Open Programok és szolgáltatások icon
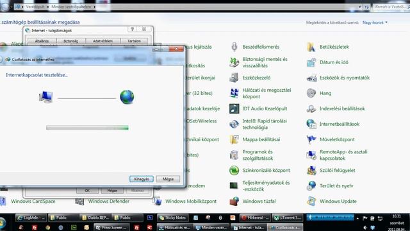Screen dimensions: 410x231 pyautogui.click(x=234, y=155)
